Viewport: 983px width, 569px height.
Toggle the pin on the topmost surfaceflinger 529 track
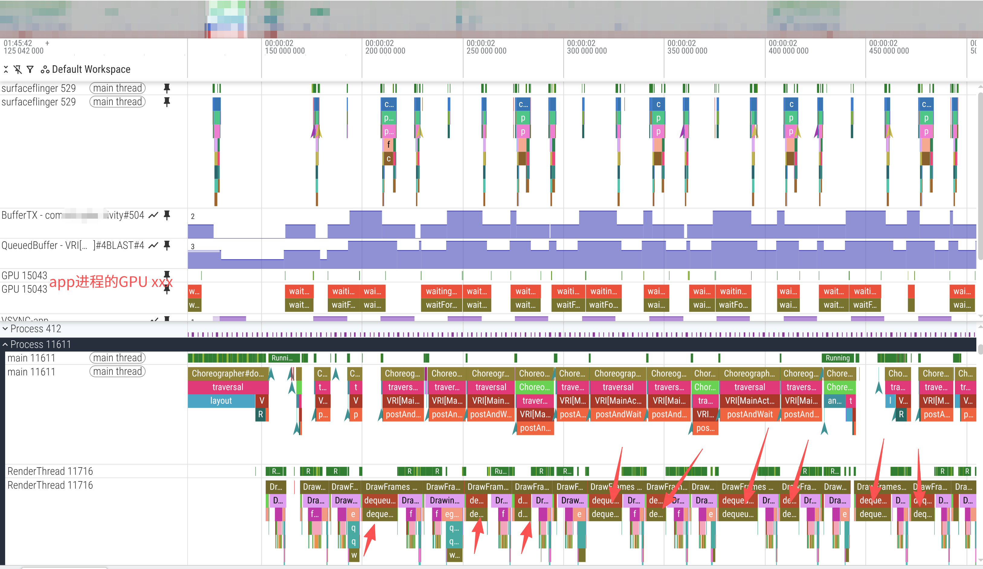pos(167,88)
